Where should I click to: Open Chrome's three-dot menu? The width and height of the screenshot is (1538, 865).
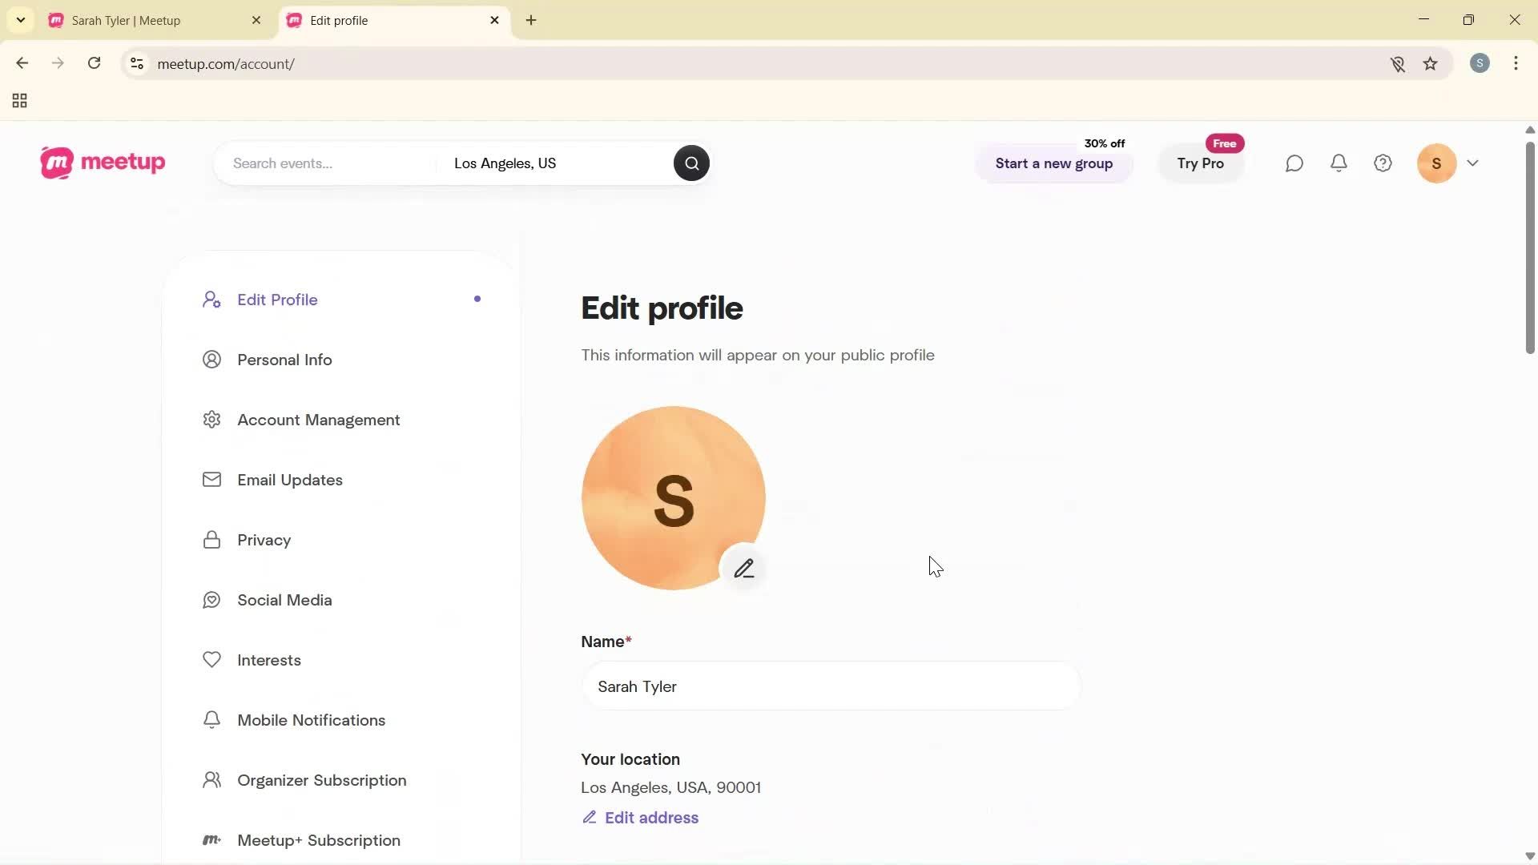(1516, 63)
